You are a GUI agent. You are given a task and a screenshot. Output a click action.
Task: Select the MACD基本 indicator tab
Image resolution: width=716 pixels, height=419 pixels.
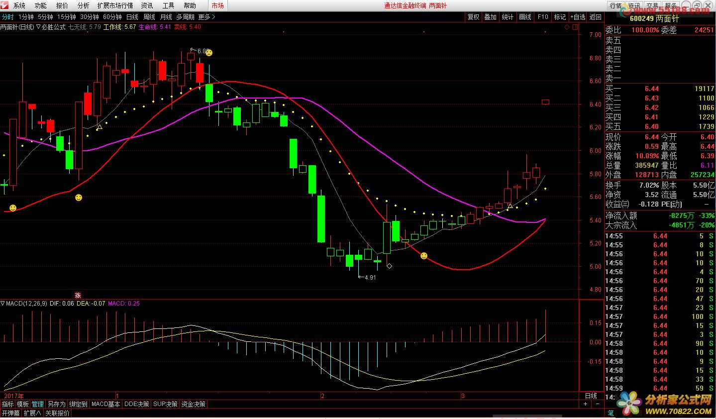105,404
